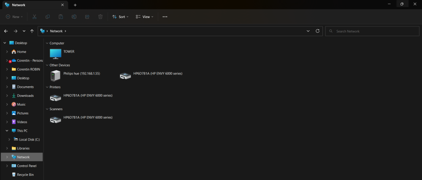Screen dimensions: 422x180
Task: Collapse the top Desktop tree node
Action: click(x=5, y=43)
